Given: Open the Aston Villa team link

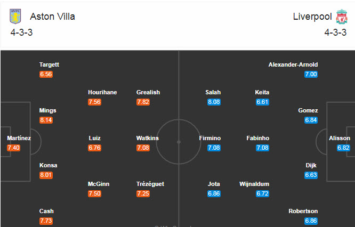Looking at the screenshot, I should pos(52,17).
